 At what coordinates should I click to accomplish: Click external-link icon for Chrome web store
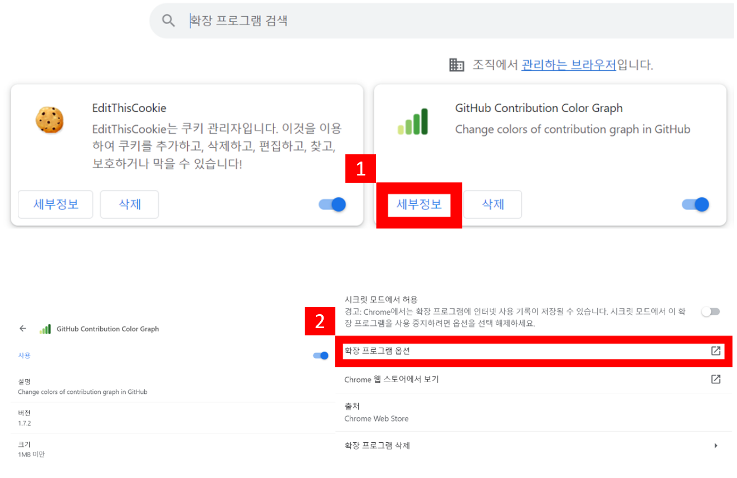(x=716, y=379)
